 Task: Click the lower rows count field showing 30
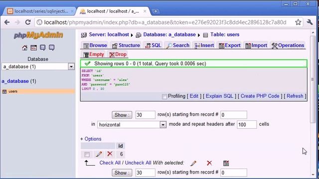[x=145, y=173]
